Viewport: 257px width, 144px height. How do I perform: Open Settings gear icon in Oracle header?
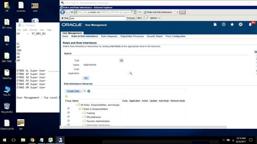pyautogui.click(x=241, y=24)
